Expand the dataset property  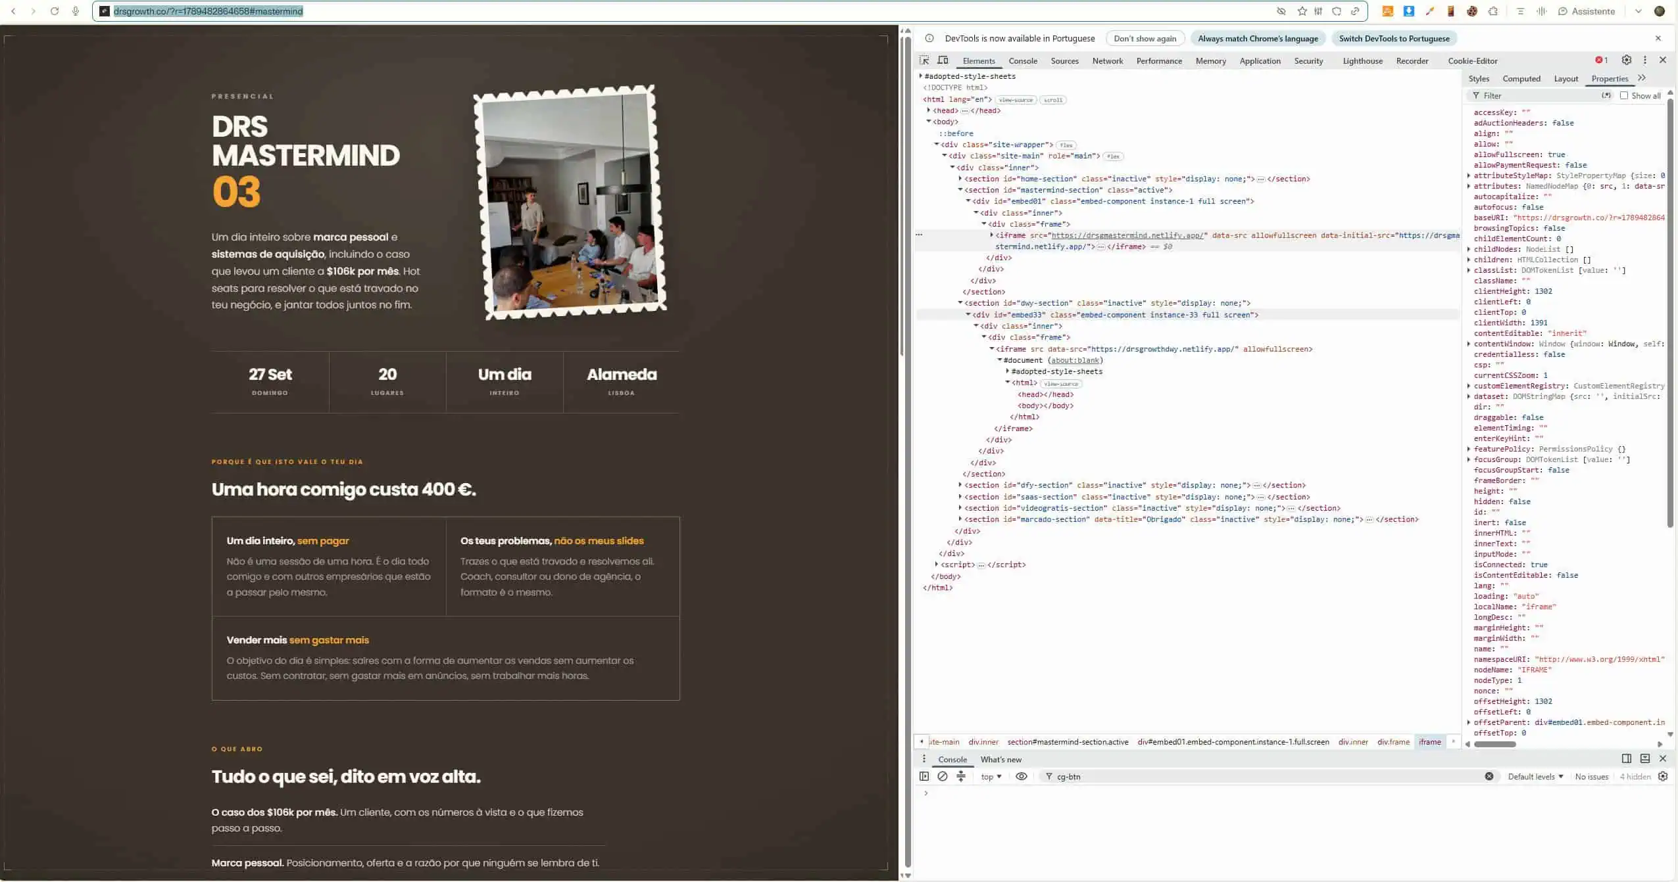[1469, 396]
